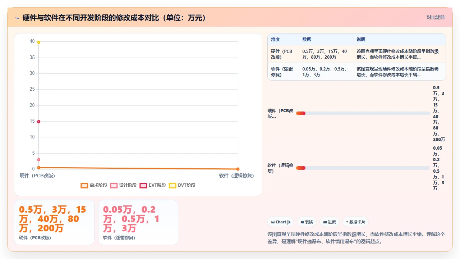Click the 硬件（PCB改... progress bar
This screenshot has height=259, width=460.
(363, 113)
